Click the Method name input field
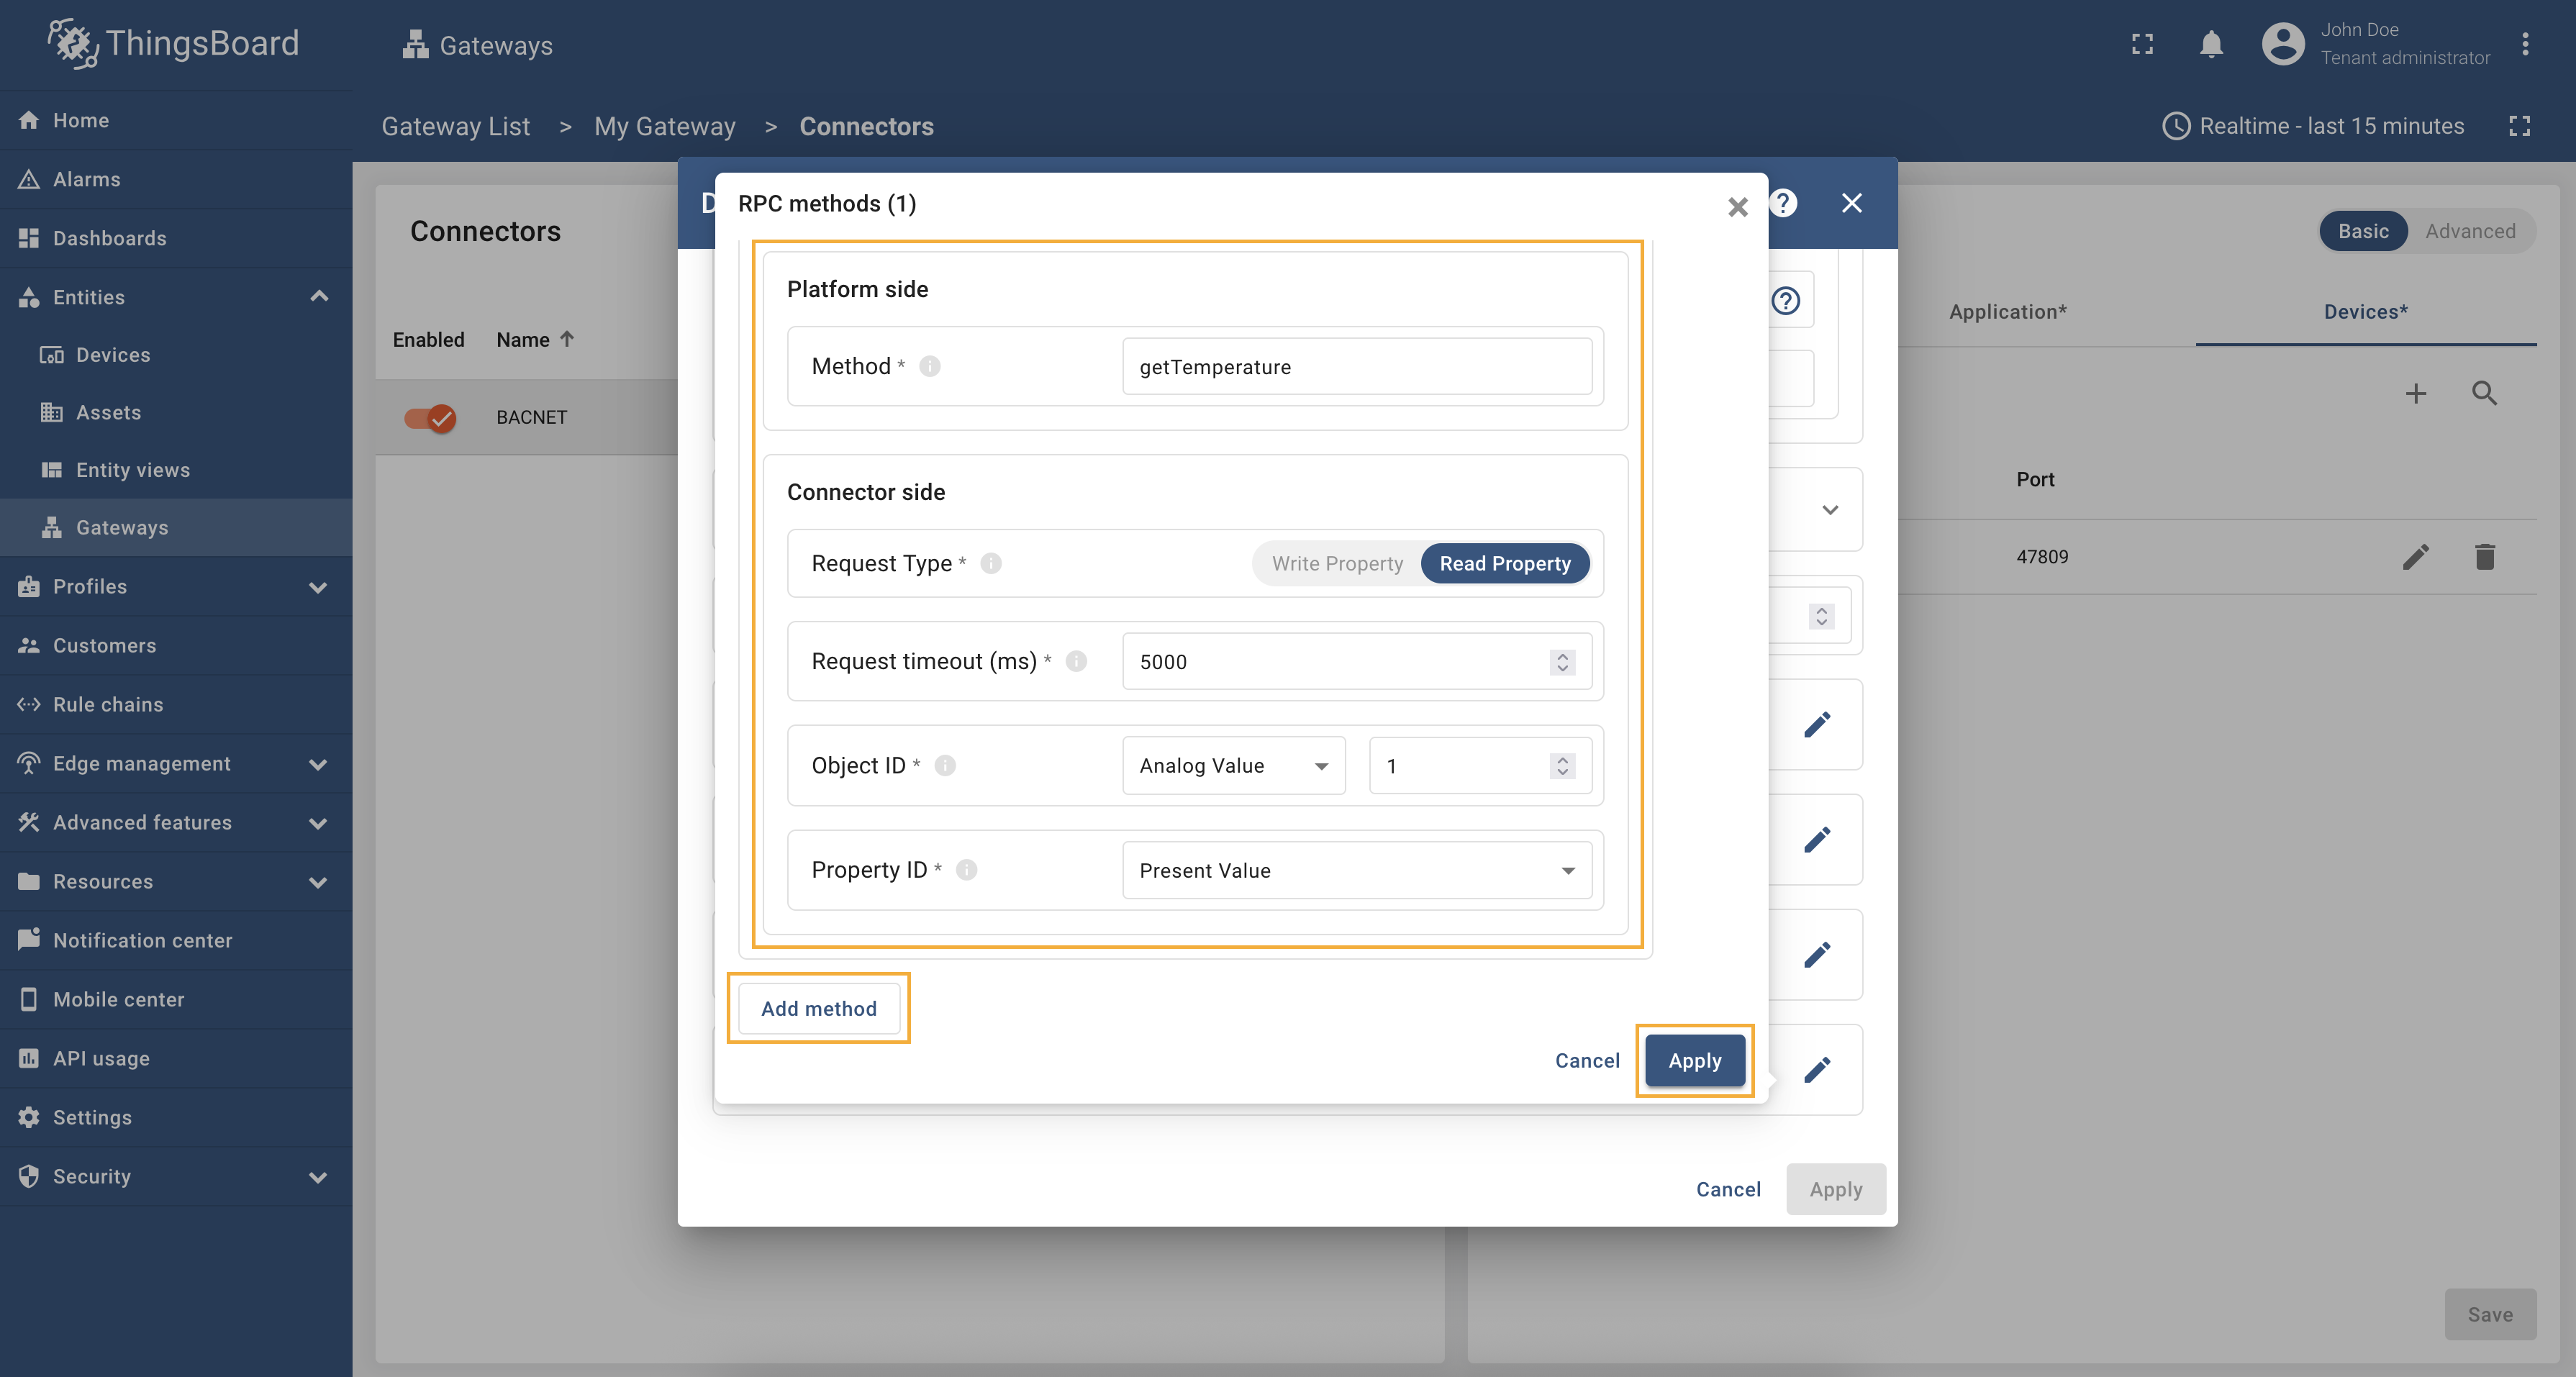 [x=1356, y=366]
